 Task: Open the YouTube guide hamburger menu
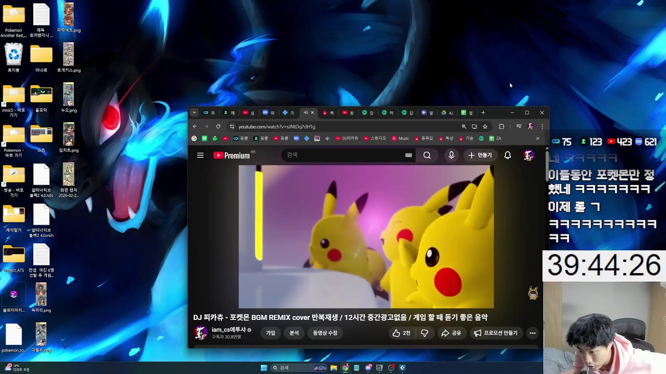click(x=200, y=155)
